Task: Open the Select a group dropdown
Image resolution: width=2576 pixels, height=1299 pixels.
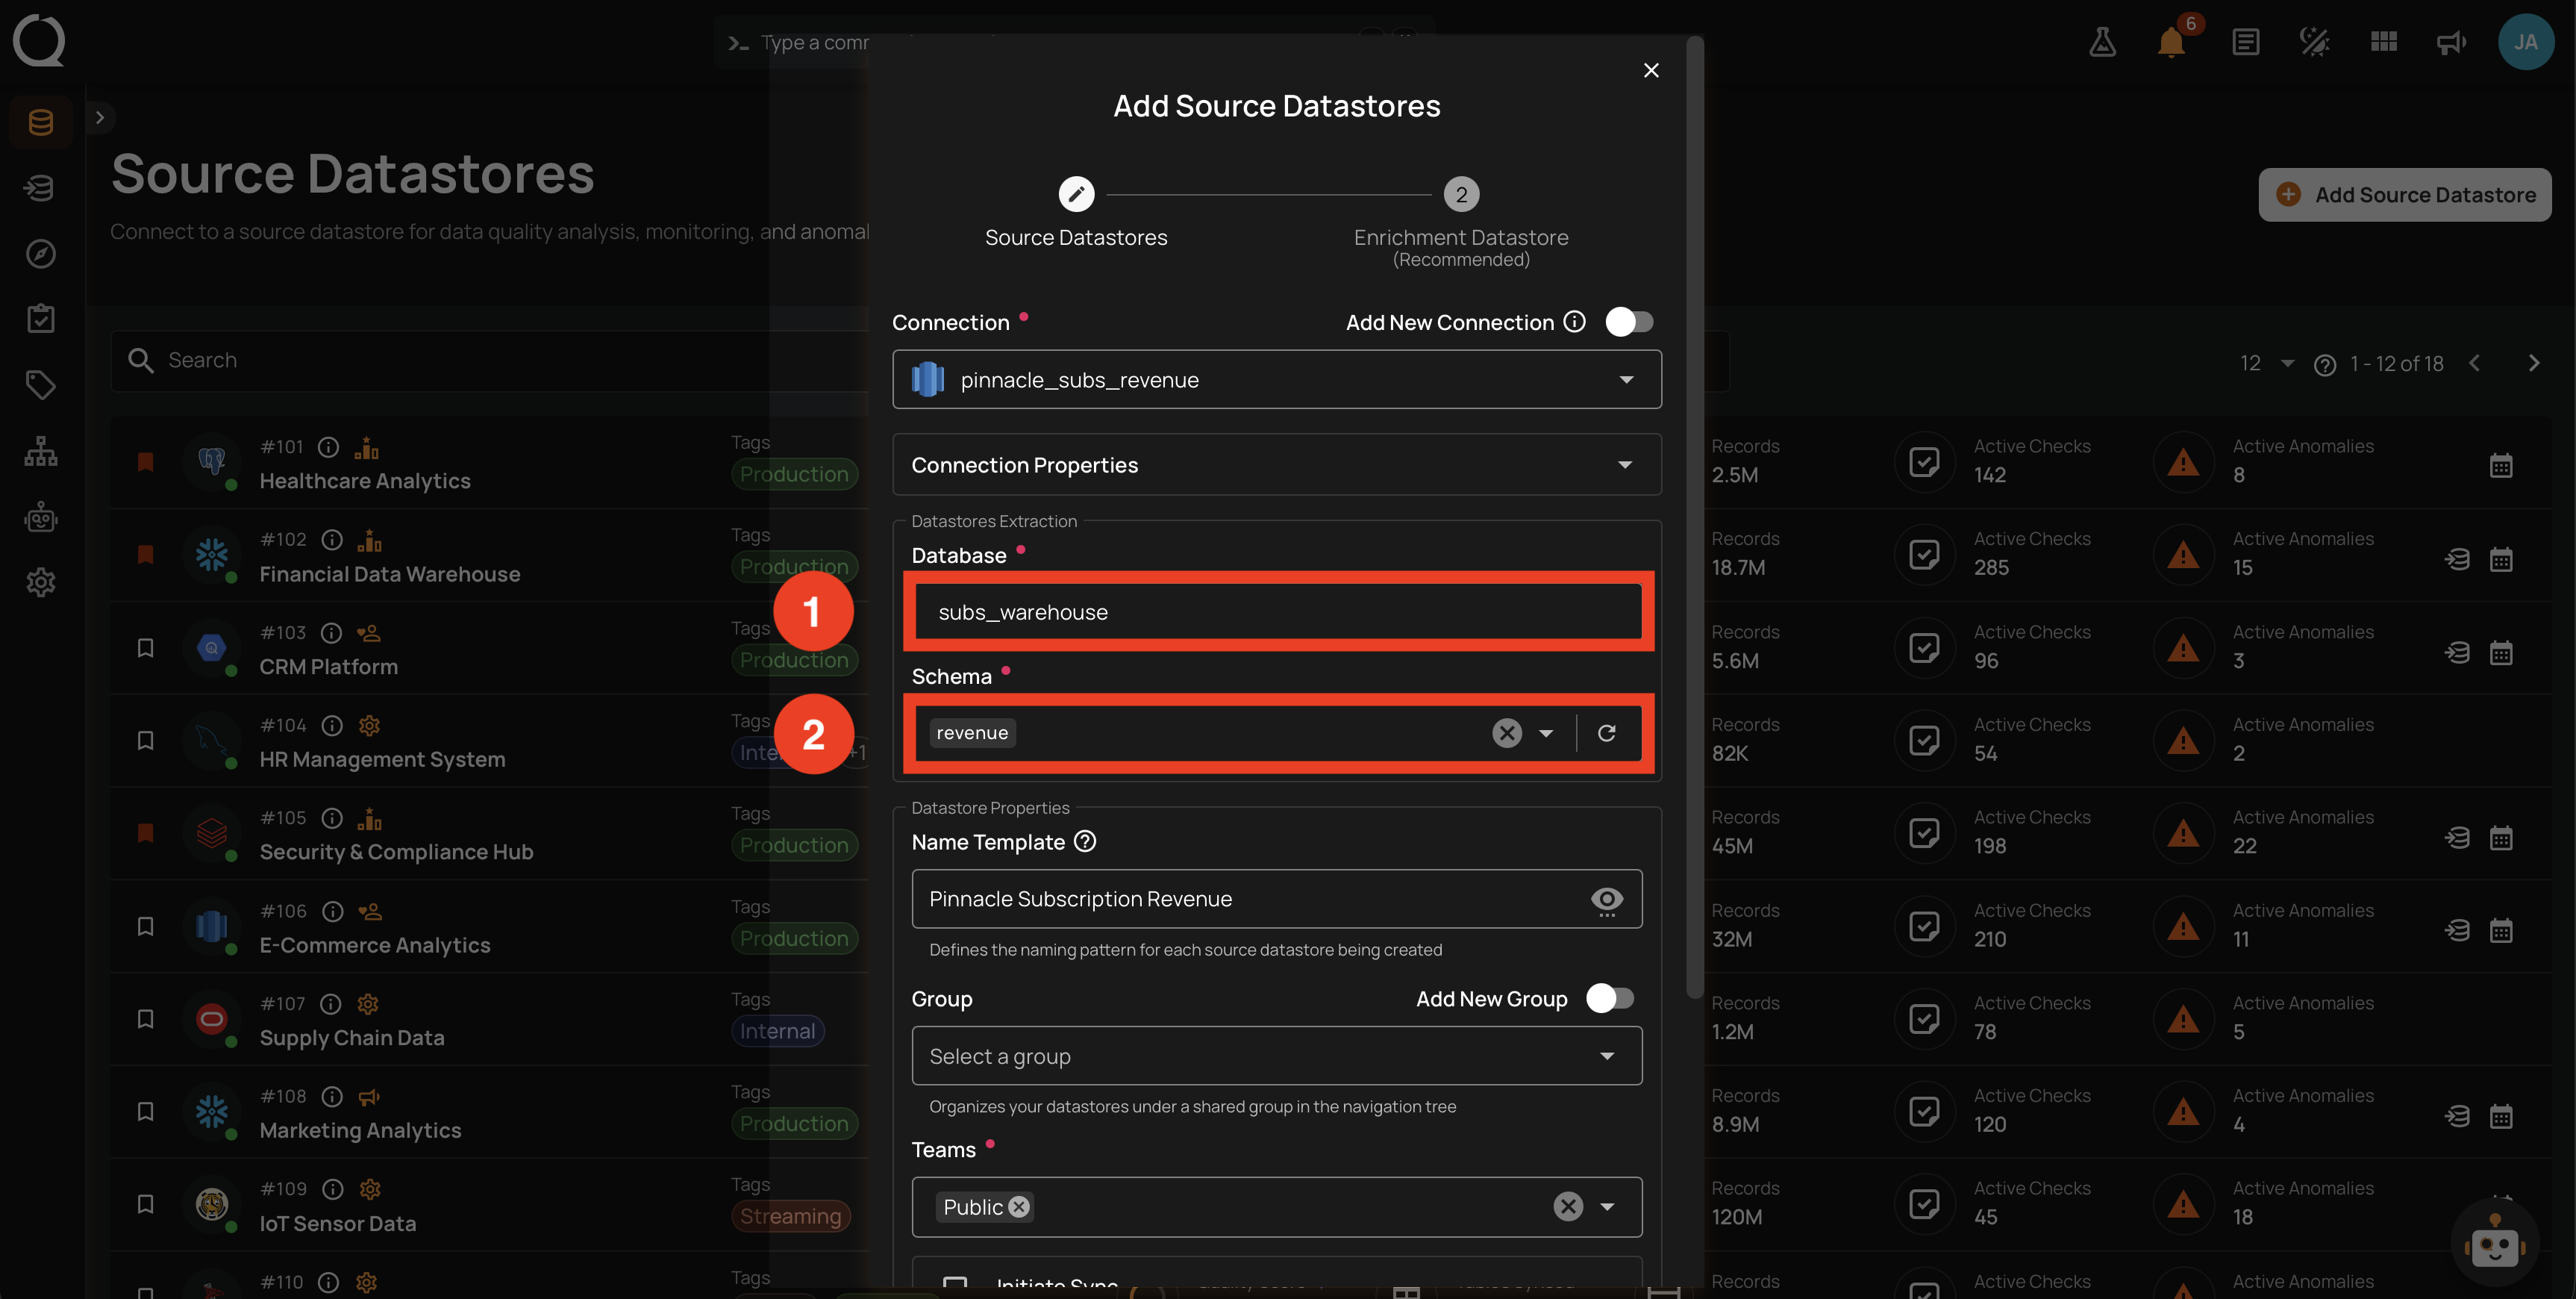Action: pyautogui.click(x=1276, y=1056)
